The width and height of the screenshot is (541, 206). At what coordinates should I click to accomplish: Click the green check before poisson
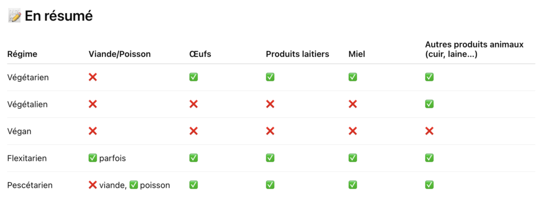pos(134,185)
